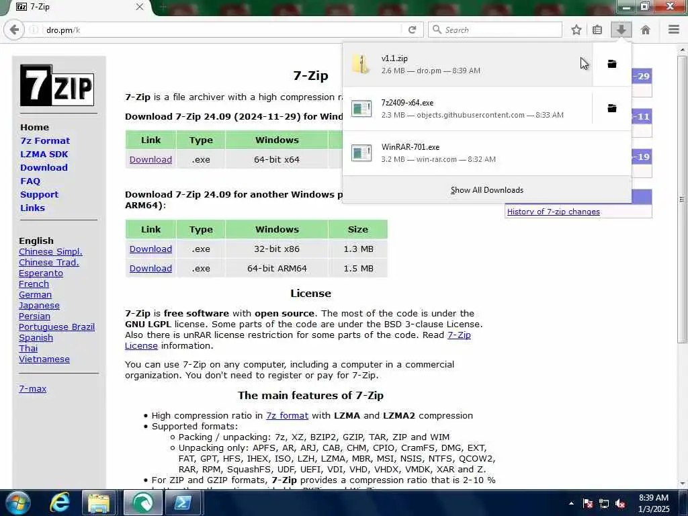Click the muted volume tray icon
The width and height of the screenshot is (688, 516).
[x=620, y=504]
